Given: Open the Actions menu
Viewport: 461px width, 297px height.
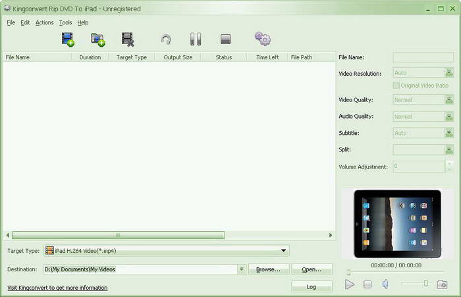Looking at the screenshot, I should pyautogui.click(x=44, y=22).
